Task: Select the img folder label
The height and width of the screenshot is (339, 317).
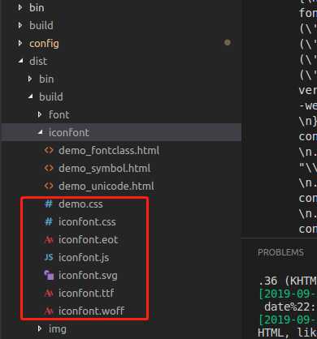Action: tap(58, 329)
